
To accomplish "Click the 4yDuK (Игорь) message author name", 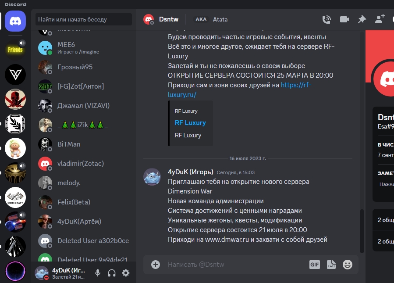I will pyautogui.click(x=191, y=172).
